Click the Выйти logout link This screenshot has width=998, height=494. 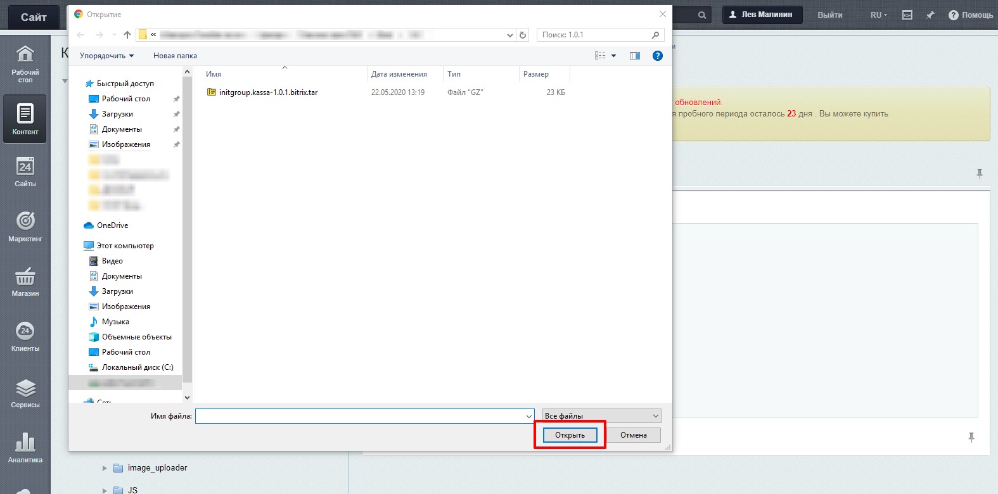coord(830,15)
